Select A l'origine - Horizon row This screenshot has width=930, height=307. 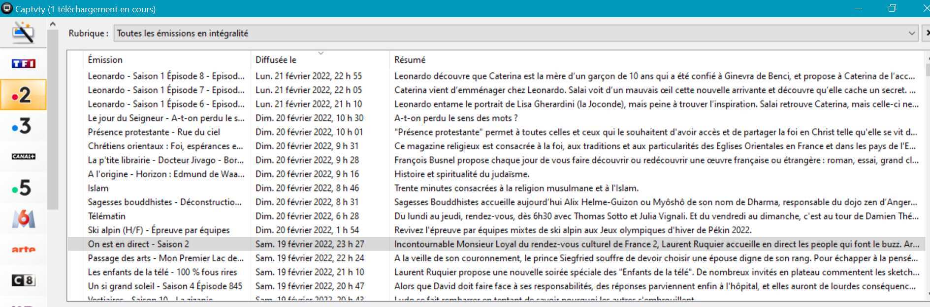[x=496, y=174]
